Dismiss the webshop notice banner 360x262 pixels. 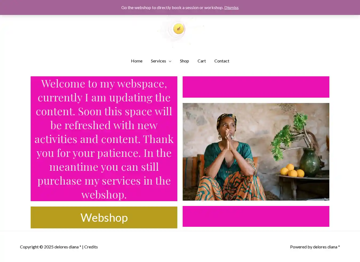coord(231,7)
